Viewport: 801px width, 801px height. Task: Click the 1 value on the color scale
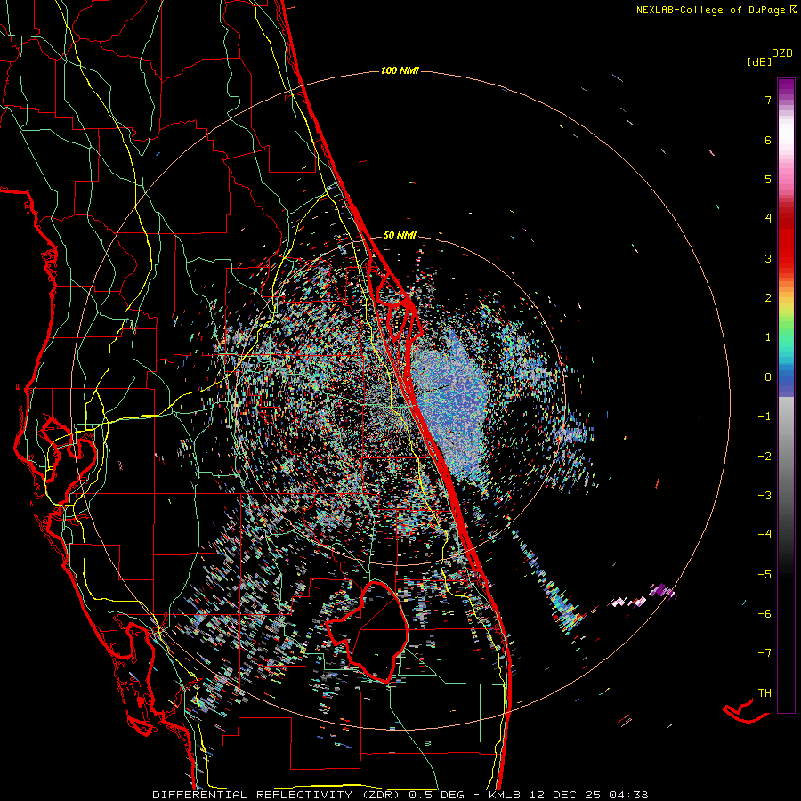(768, 337)
